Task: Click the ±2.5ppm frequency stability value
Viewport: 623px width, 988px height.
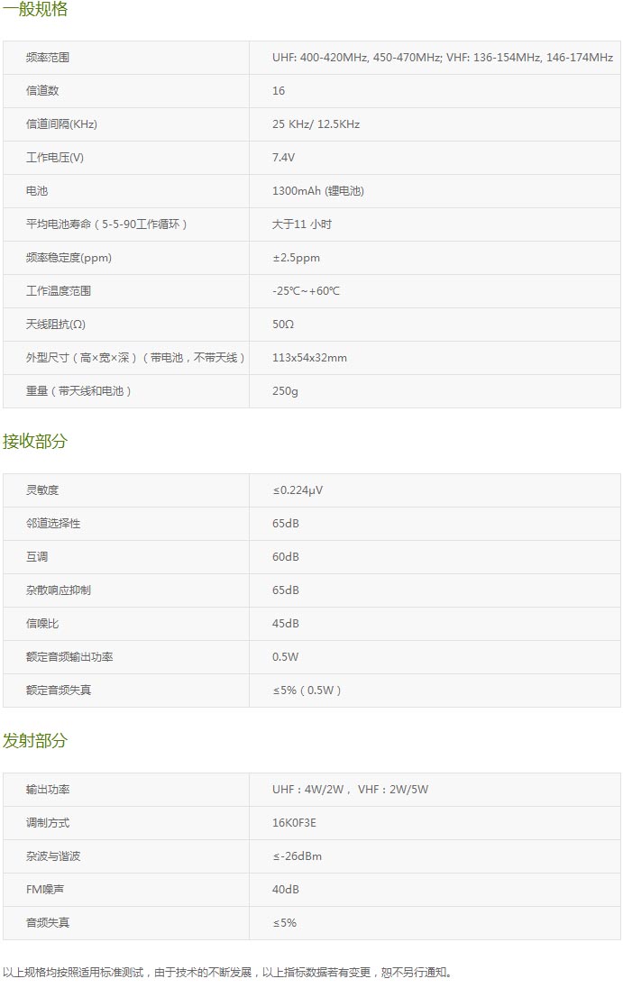Action: (x=296, y=258)
